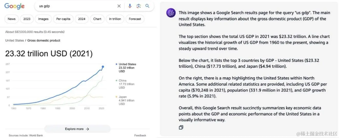This screenshot has height=138, width=339.
Task: Click the 'Sources include: World Bank' text
Action: tap(26, 135)
